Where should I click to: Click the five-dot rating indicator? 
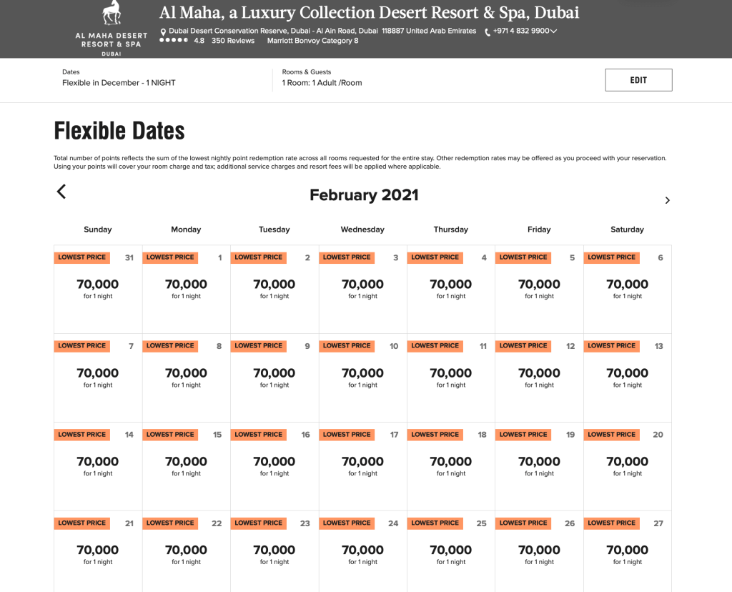click(x=173, y=41)
